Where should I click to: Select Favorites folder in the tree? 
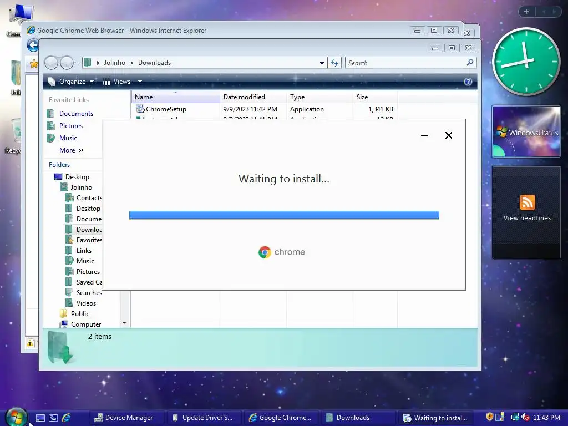89,240
